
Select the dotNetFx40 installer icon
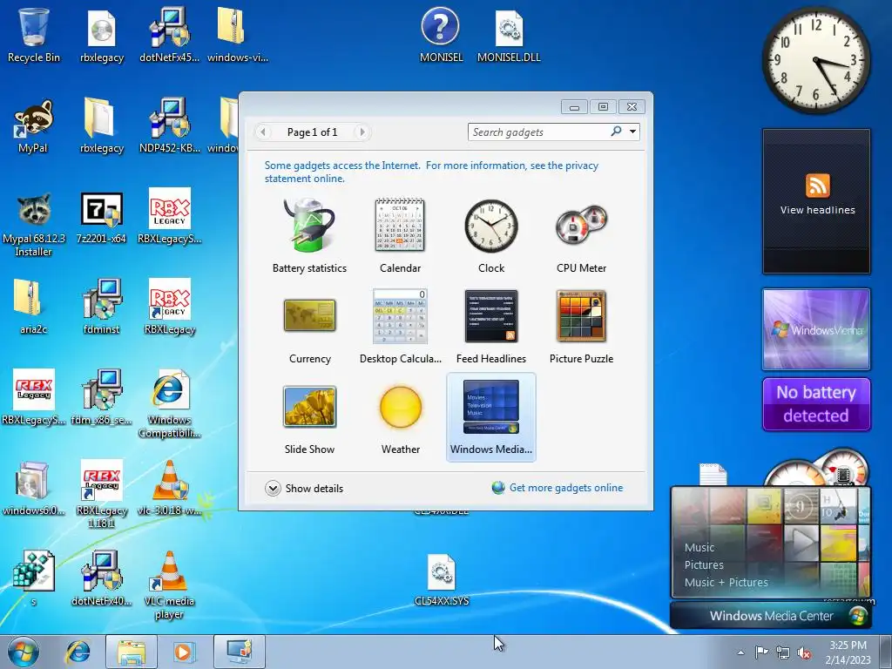[x=101, y=578]
